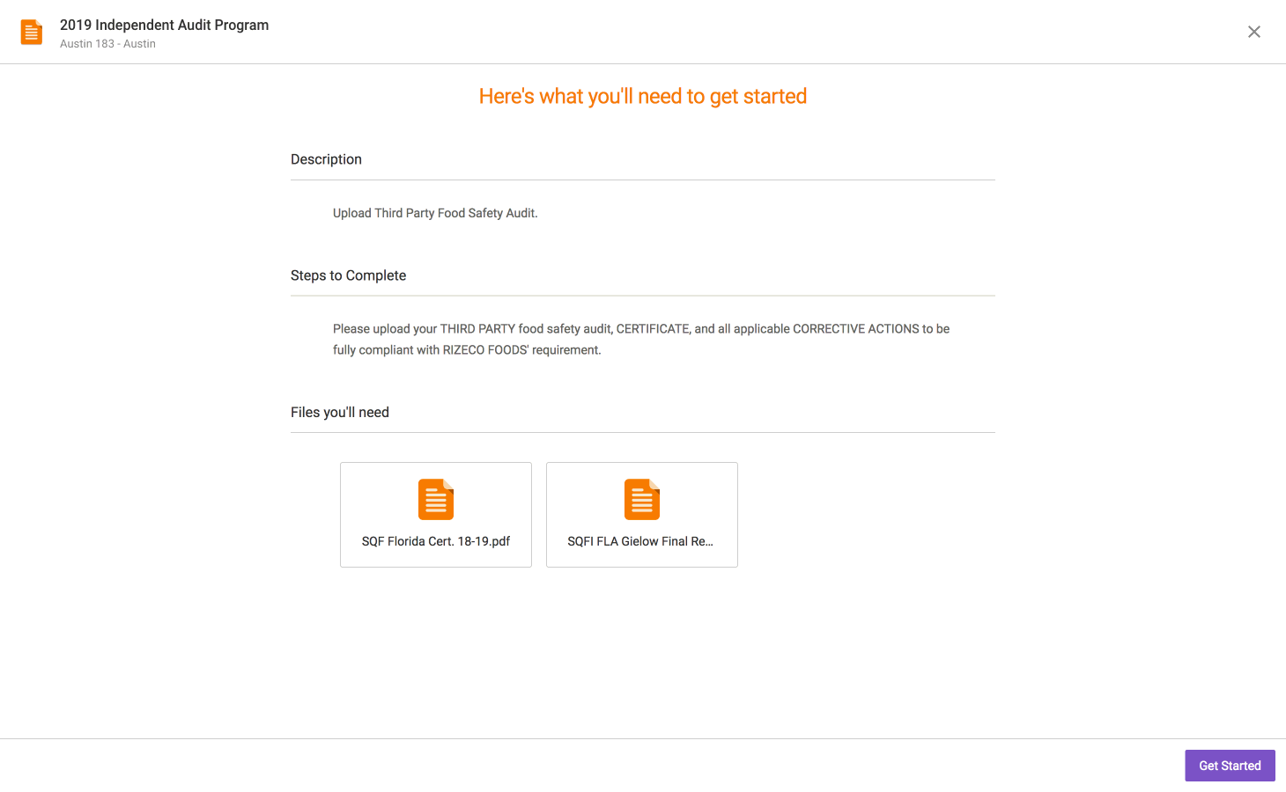This screenshot has width=1286, height=792.
Task: Open the SQF Florida Cert. 18-19.pdf file icon
Action: [x=436, y=499]
